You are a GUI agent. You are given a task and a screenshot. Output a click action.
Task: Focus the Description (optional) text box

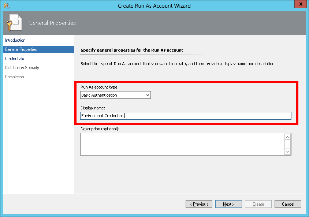[182, 144]
